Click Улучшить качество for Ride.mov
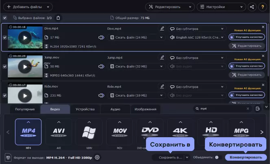 247,95
